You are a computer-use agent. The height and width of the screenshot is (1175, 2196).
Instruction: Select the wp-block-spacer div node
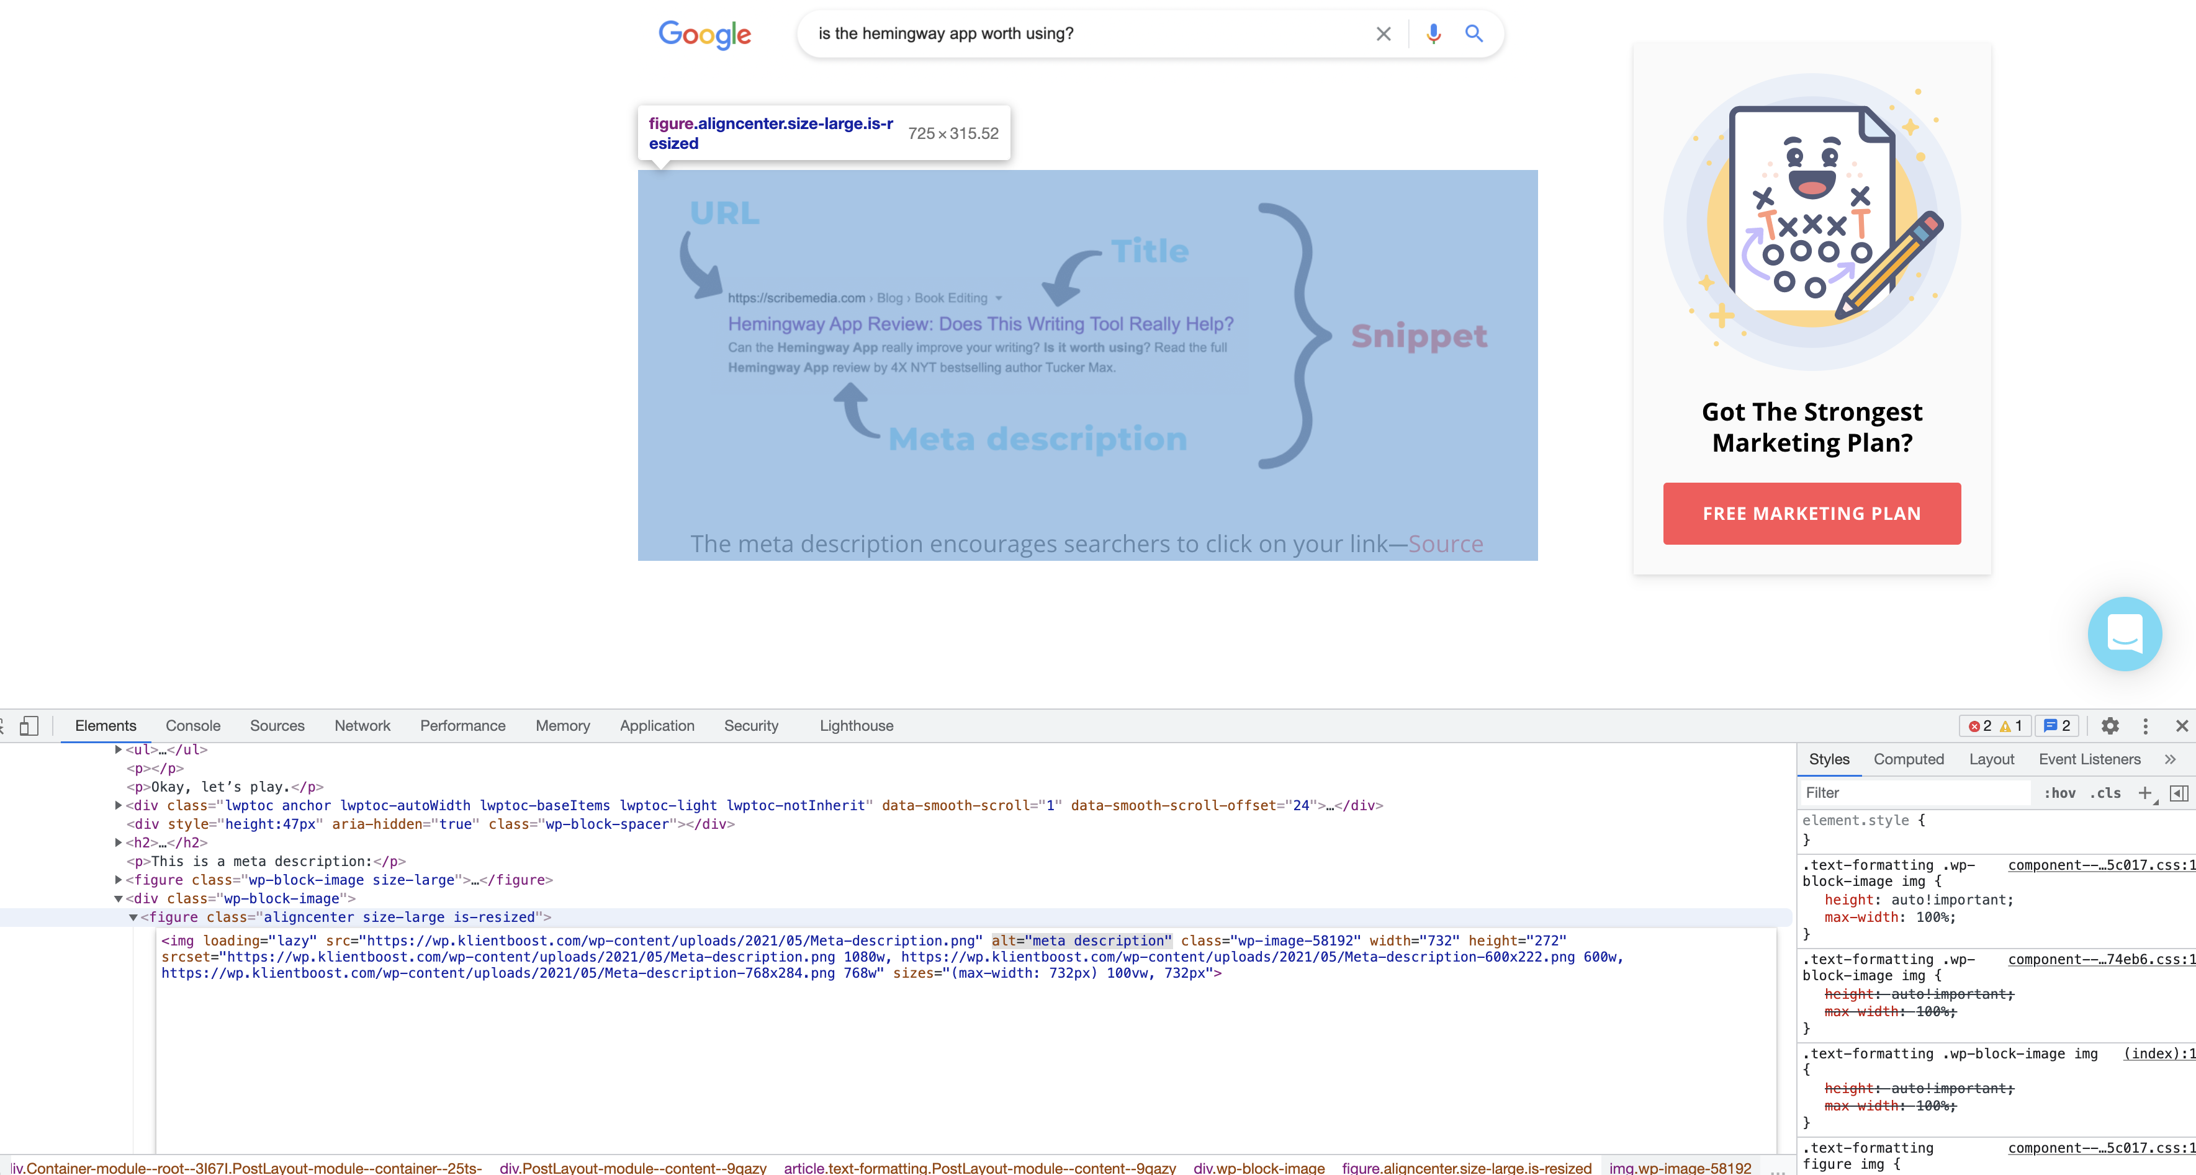(431, 824)
